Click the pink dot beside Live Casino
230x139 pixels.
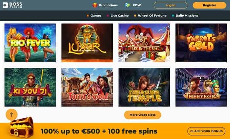pos(108,16)
